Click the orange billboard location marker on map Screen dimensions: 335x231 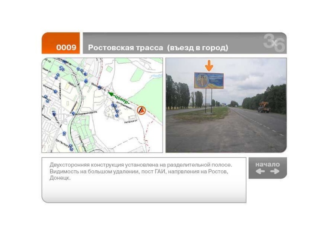click(x=142, y=110)
